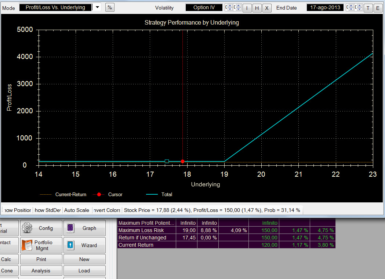
Task: Click the Underlying x-axis label
Action: click(206, 184)
